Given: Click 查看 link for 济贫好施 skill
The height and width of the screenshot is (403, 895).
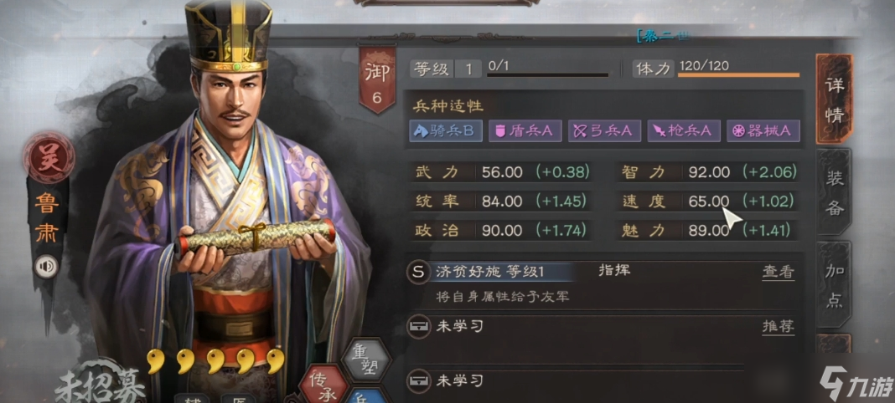Looking at the screenshot, I should click(x=778, y=272).
